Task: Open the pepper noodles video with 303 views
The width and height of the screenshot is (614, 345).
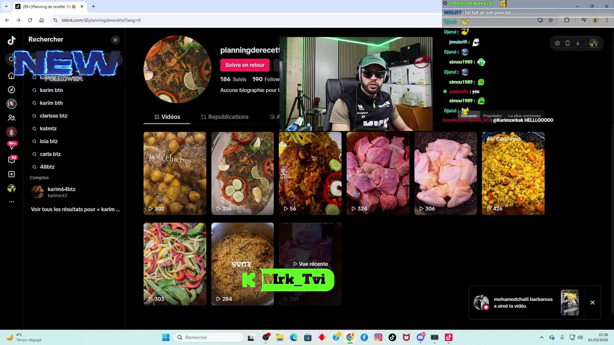Action: 175,264
